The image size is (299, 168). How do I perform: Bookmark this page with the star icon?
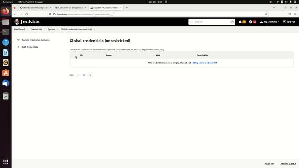point(266,14)
